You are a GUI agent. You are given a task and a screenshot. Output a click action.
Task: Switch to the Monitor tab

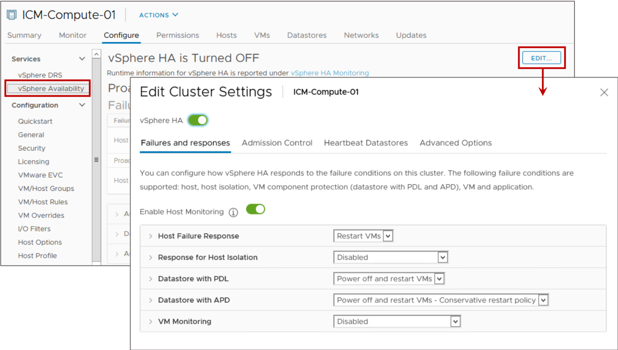tap(73, 35)
